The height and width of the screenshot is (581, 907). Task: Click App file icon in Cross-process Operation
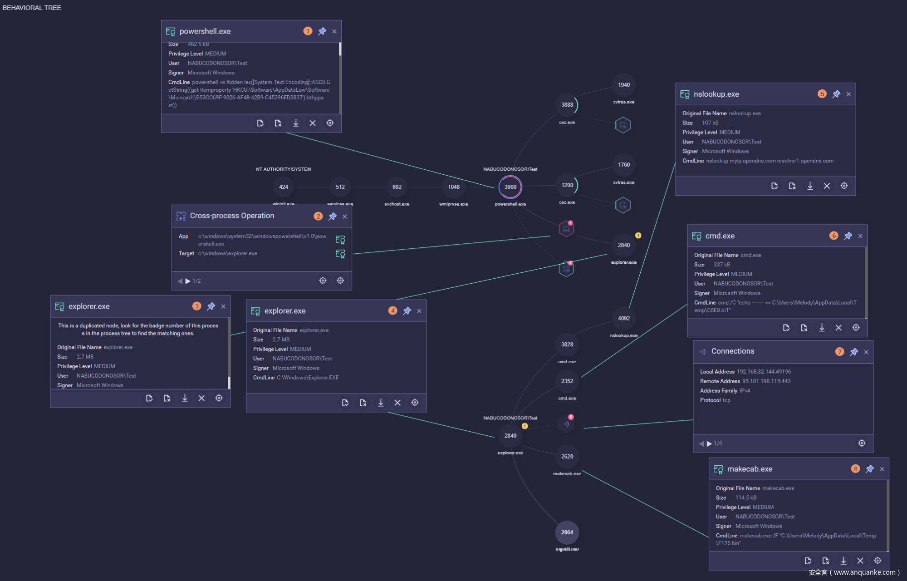tap(340, 240)
